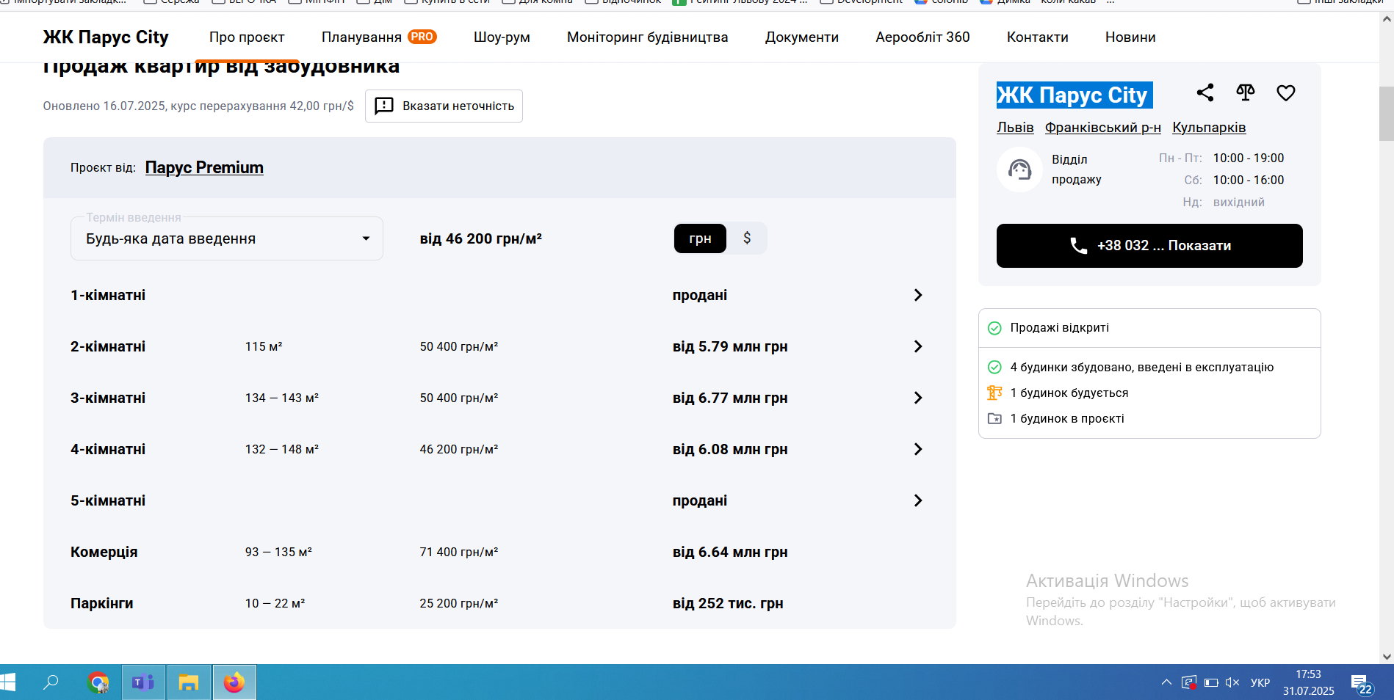Click the battery tray icon
1394x700 pixels.
coord(1211,682)
